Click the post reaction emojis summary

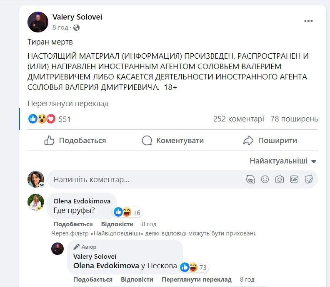(x=42, y=119)
